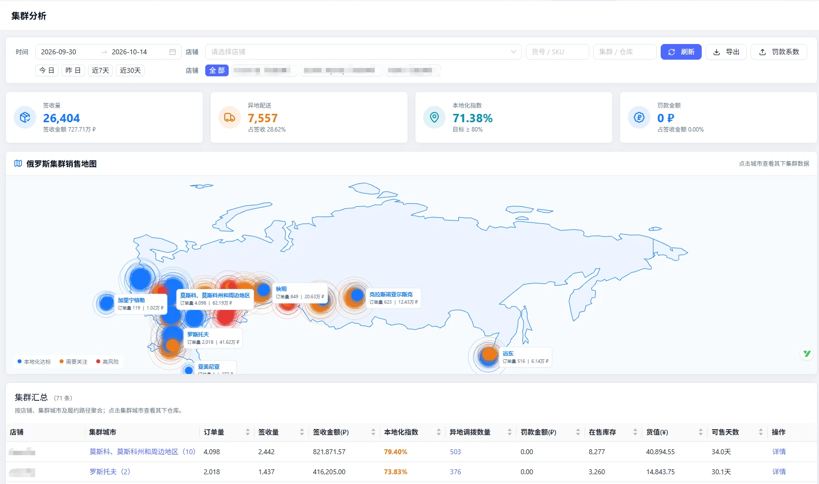The image size is (819, 484).
Task: Select 近30天 quick date filter
Action: tap(130, 70)
